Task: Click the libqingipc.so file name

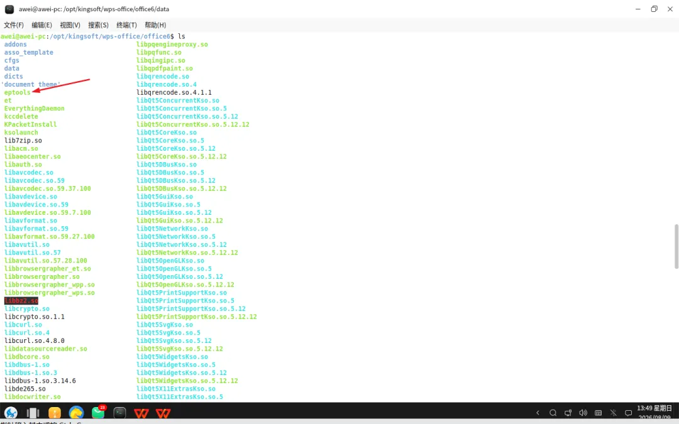Action: click(161, 60)
